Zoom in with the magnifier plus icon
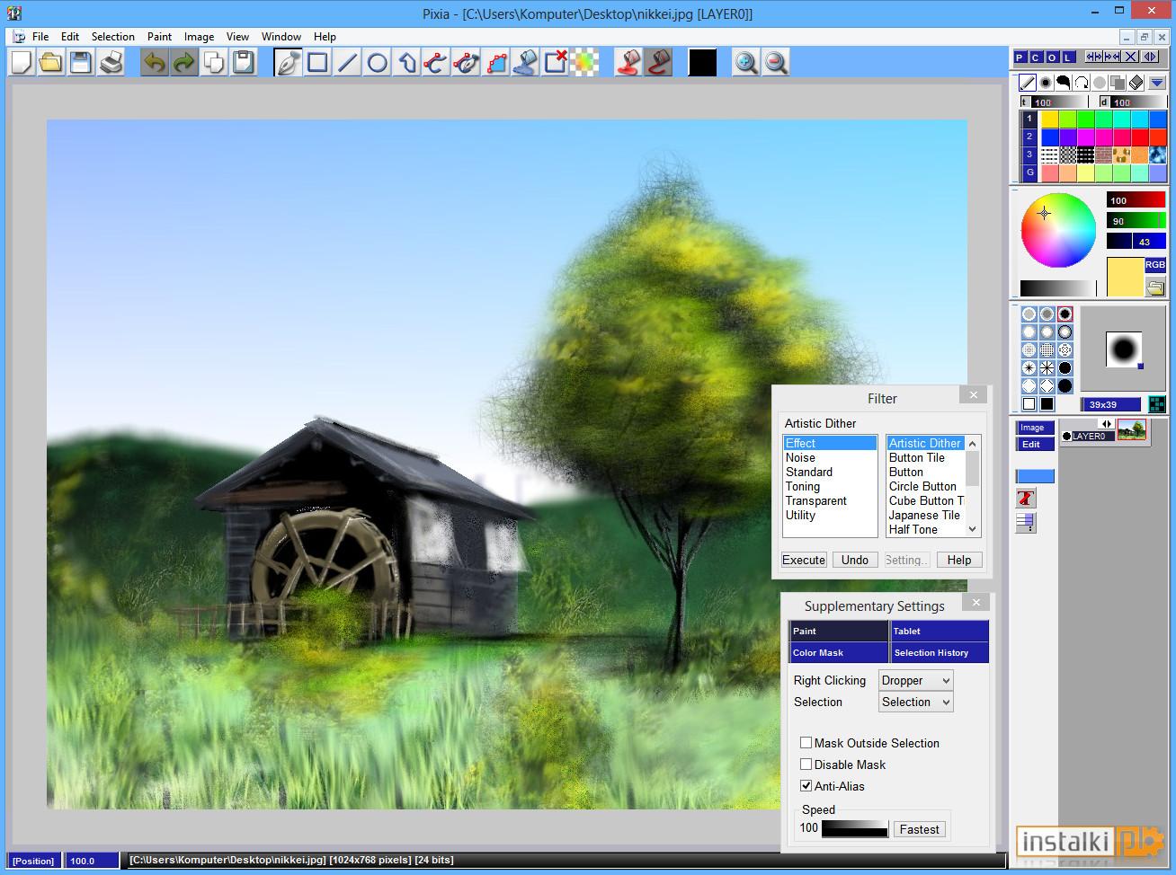This screenshot has height=875, width=1176. [x=746, y=62]
